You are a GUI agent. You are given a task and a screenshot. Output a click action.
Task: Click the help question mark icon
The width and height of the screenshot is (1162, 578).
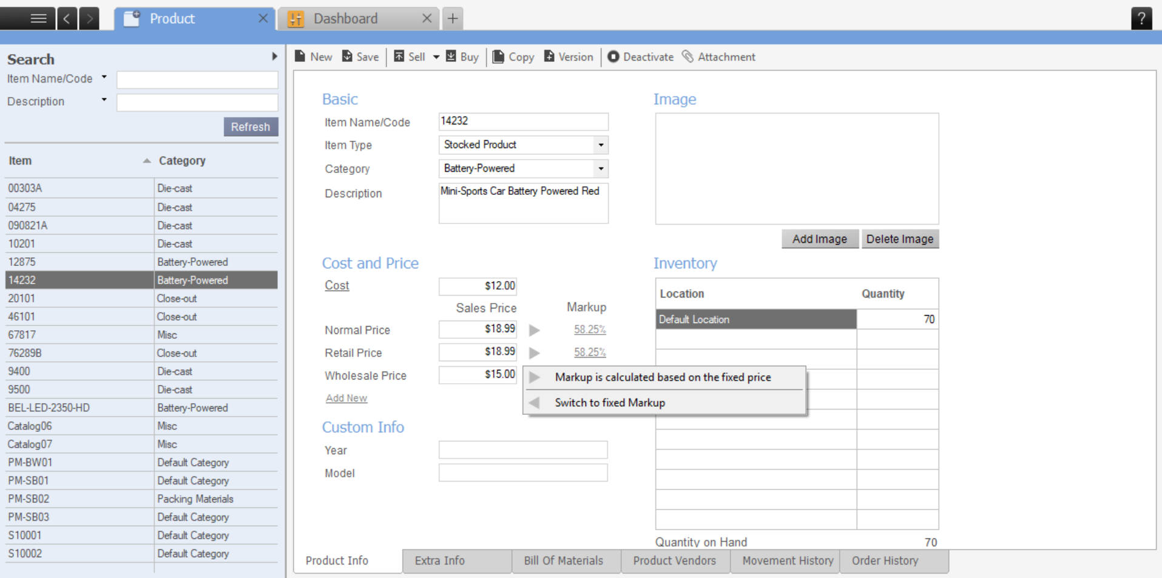[x=1141, y=18]
